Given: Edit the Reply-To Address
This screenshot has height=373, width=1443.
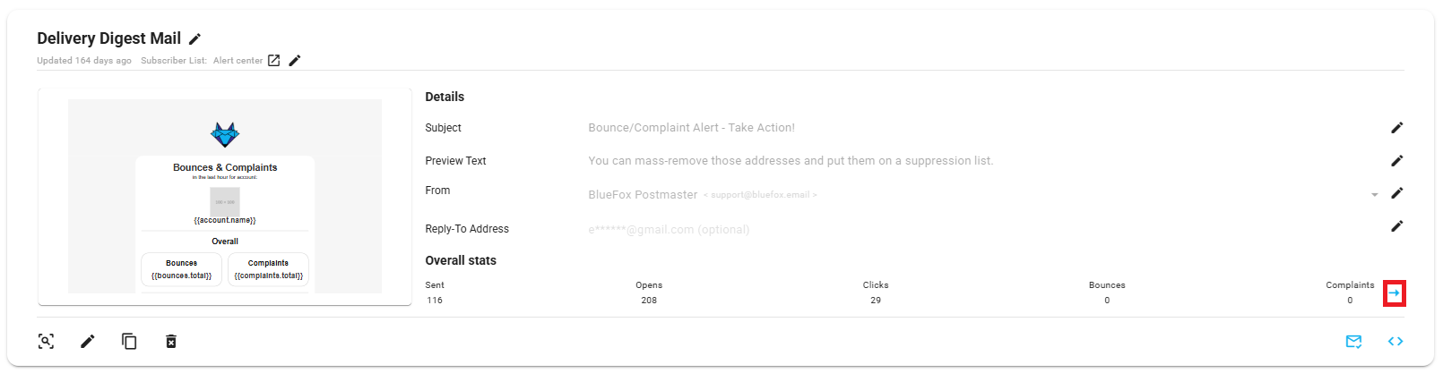Looking at the screenshot, I should point(1396,226).
